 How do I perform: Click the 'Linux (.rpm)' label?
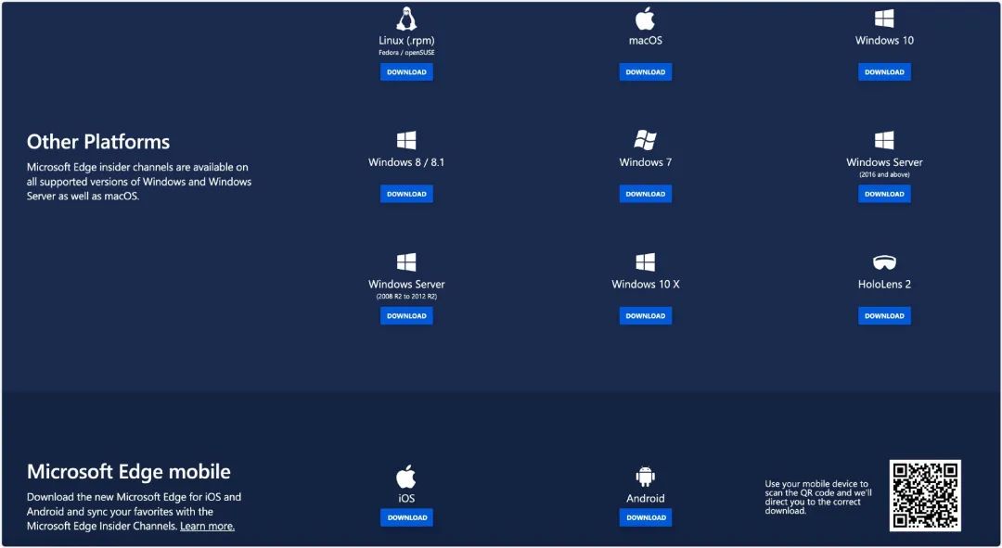pos(406,40)
